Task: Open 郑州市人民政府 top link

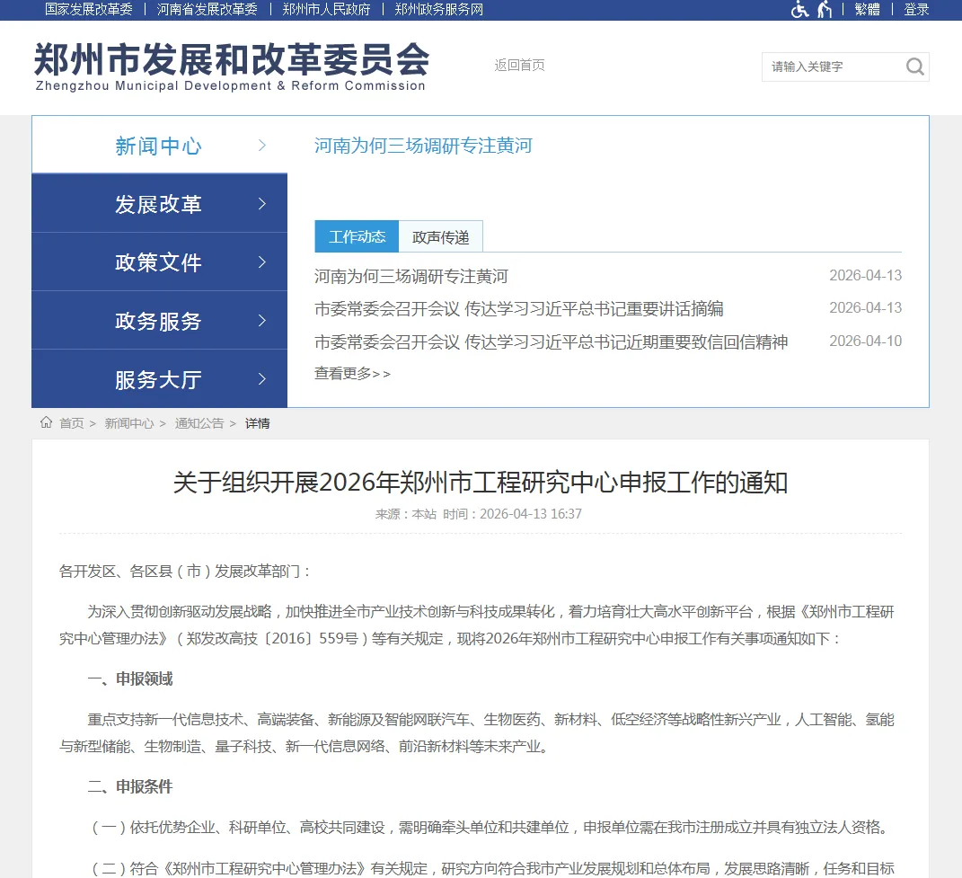Action: pyautogui.click(x=326, y=9)
